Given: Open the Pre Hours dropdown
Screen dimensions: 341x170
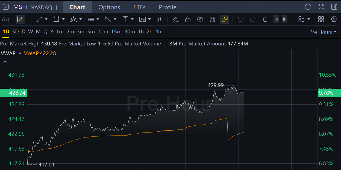Looking at the screenshot, I should (323, 32).
